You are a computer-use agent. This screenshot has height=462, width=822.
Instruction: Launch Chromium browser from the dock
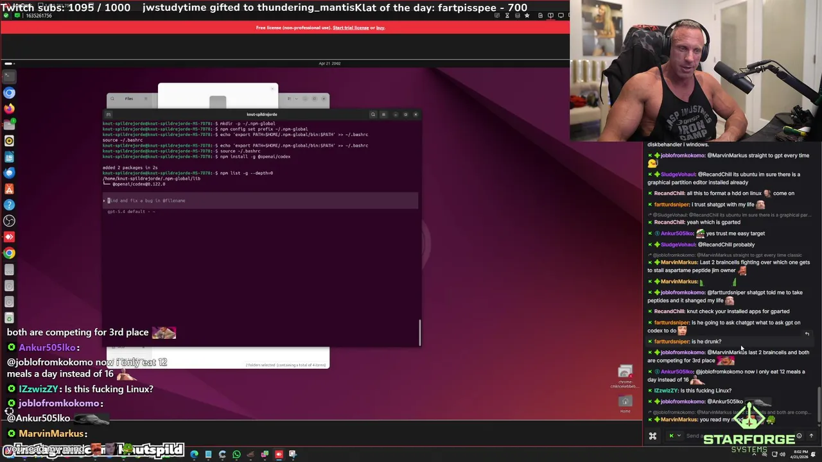pyautogui.click(x=9, y=93)
